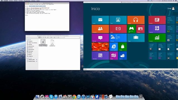Open the People photo tile next to Mail
178x100 pixels.
(x=118, y=20)
